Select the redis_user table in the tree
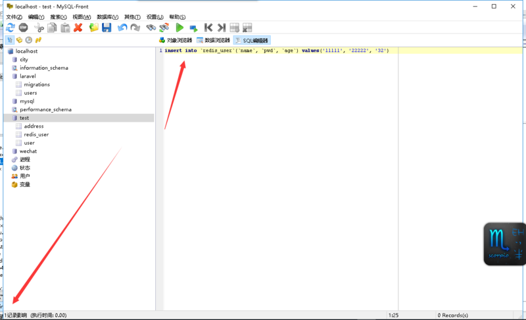Image resolution: width=526 pixels, height=320 pixels. click(x=36, y=134)
